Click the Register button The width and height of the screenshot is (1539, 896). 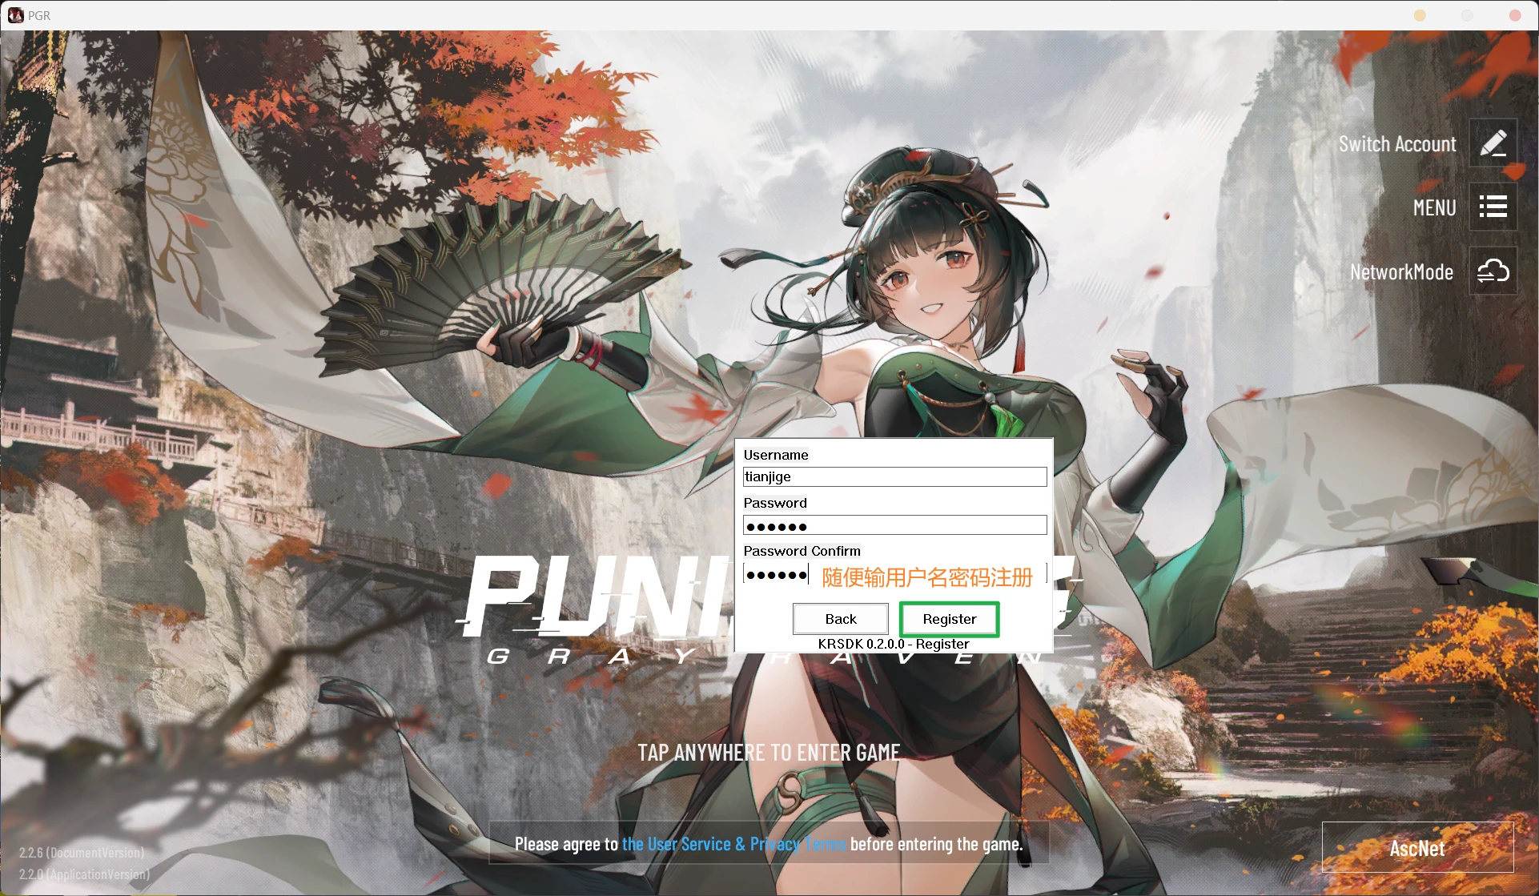(x=949, y=619)
